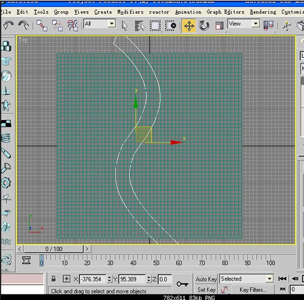This screenshot has width=304, height=300.
Task: Open the View coordinate system dropdown
Action: (x=244, y=24)
